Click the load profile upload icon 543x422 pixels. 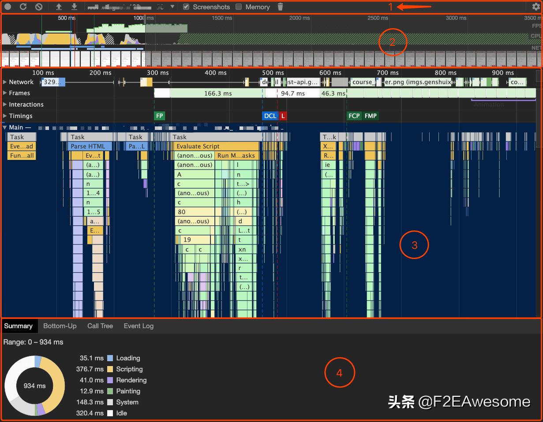tap(59, 7)
